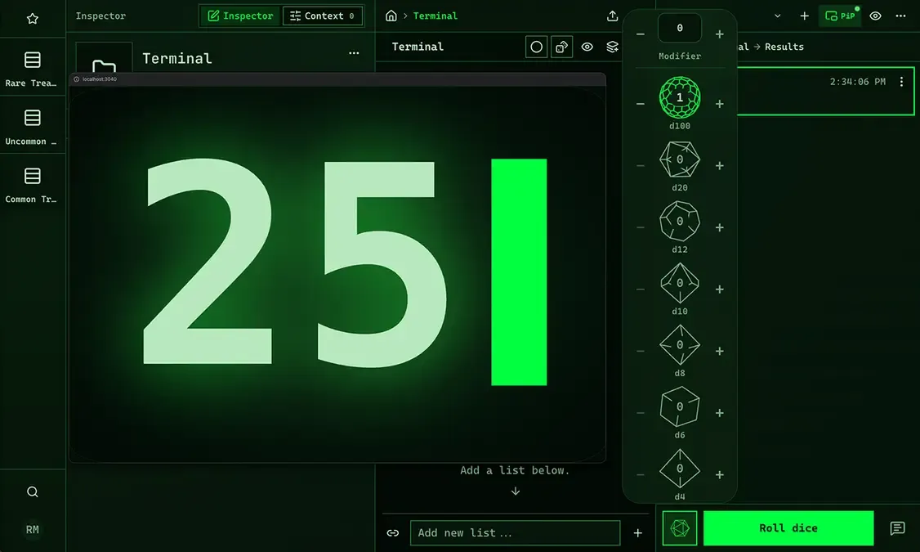The image size is (920, 552).
Task: Open the chat log icon beside Roll dice
Action: (897, 528)
